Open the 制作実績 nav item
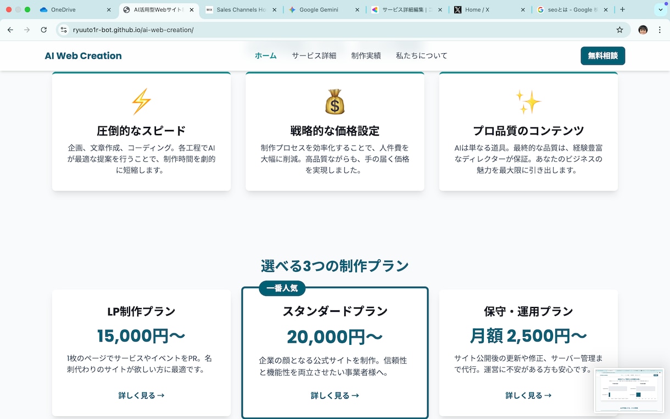Image resolution: width=670 pixels, height=419 pixels. point(366,55)
